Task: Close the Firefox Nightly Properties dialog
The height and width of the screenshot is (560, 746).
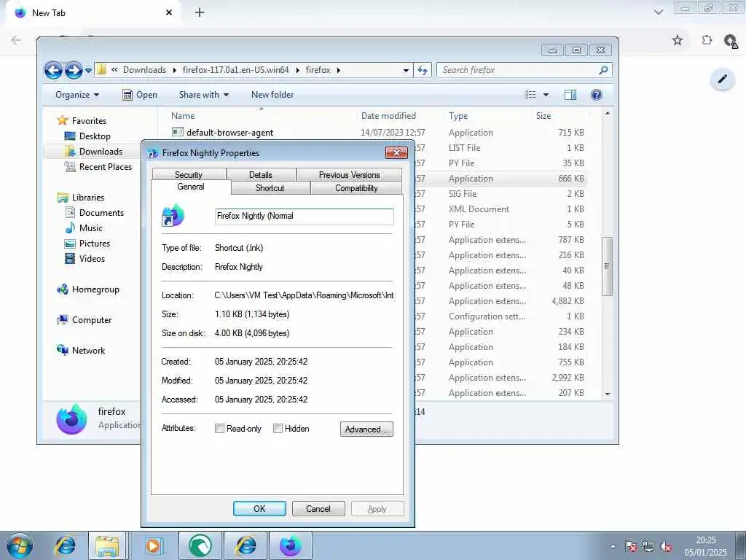Action: tap(396, 152)
